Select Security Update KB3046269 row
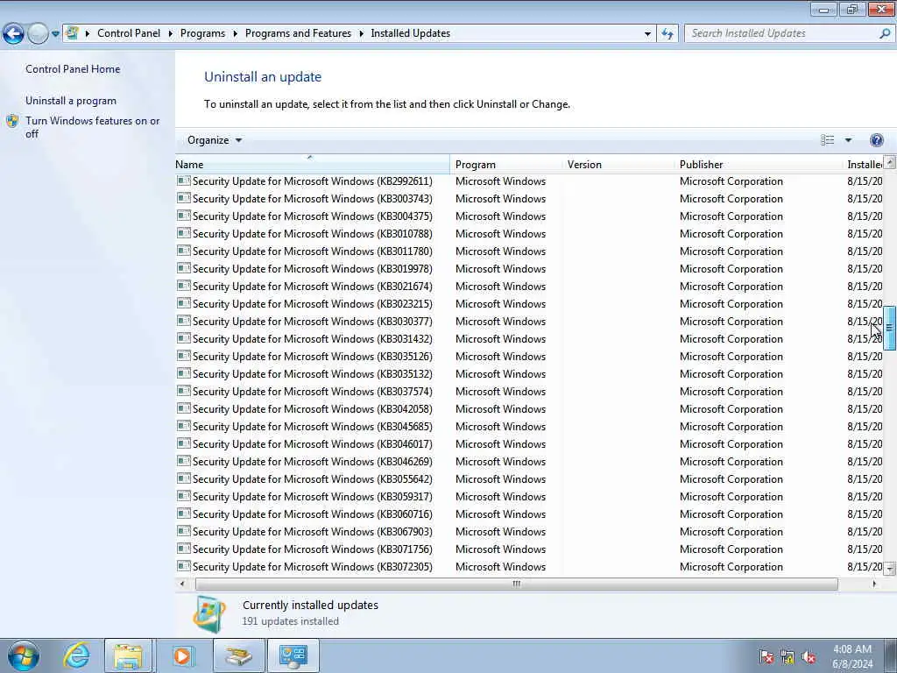897x673 pixels. [x=529, y=461]
